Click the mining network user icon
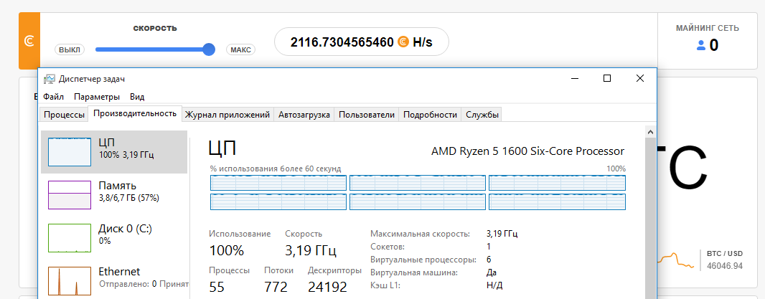765x299 pixels. (x=701, y=45)
